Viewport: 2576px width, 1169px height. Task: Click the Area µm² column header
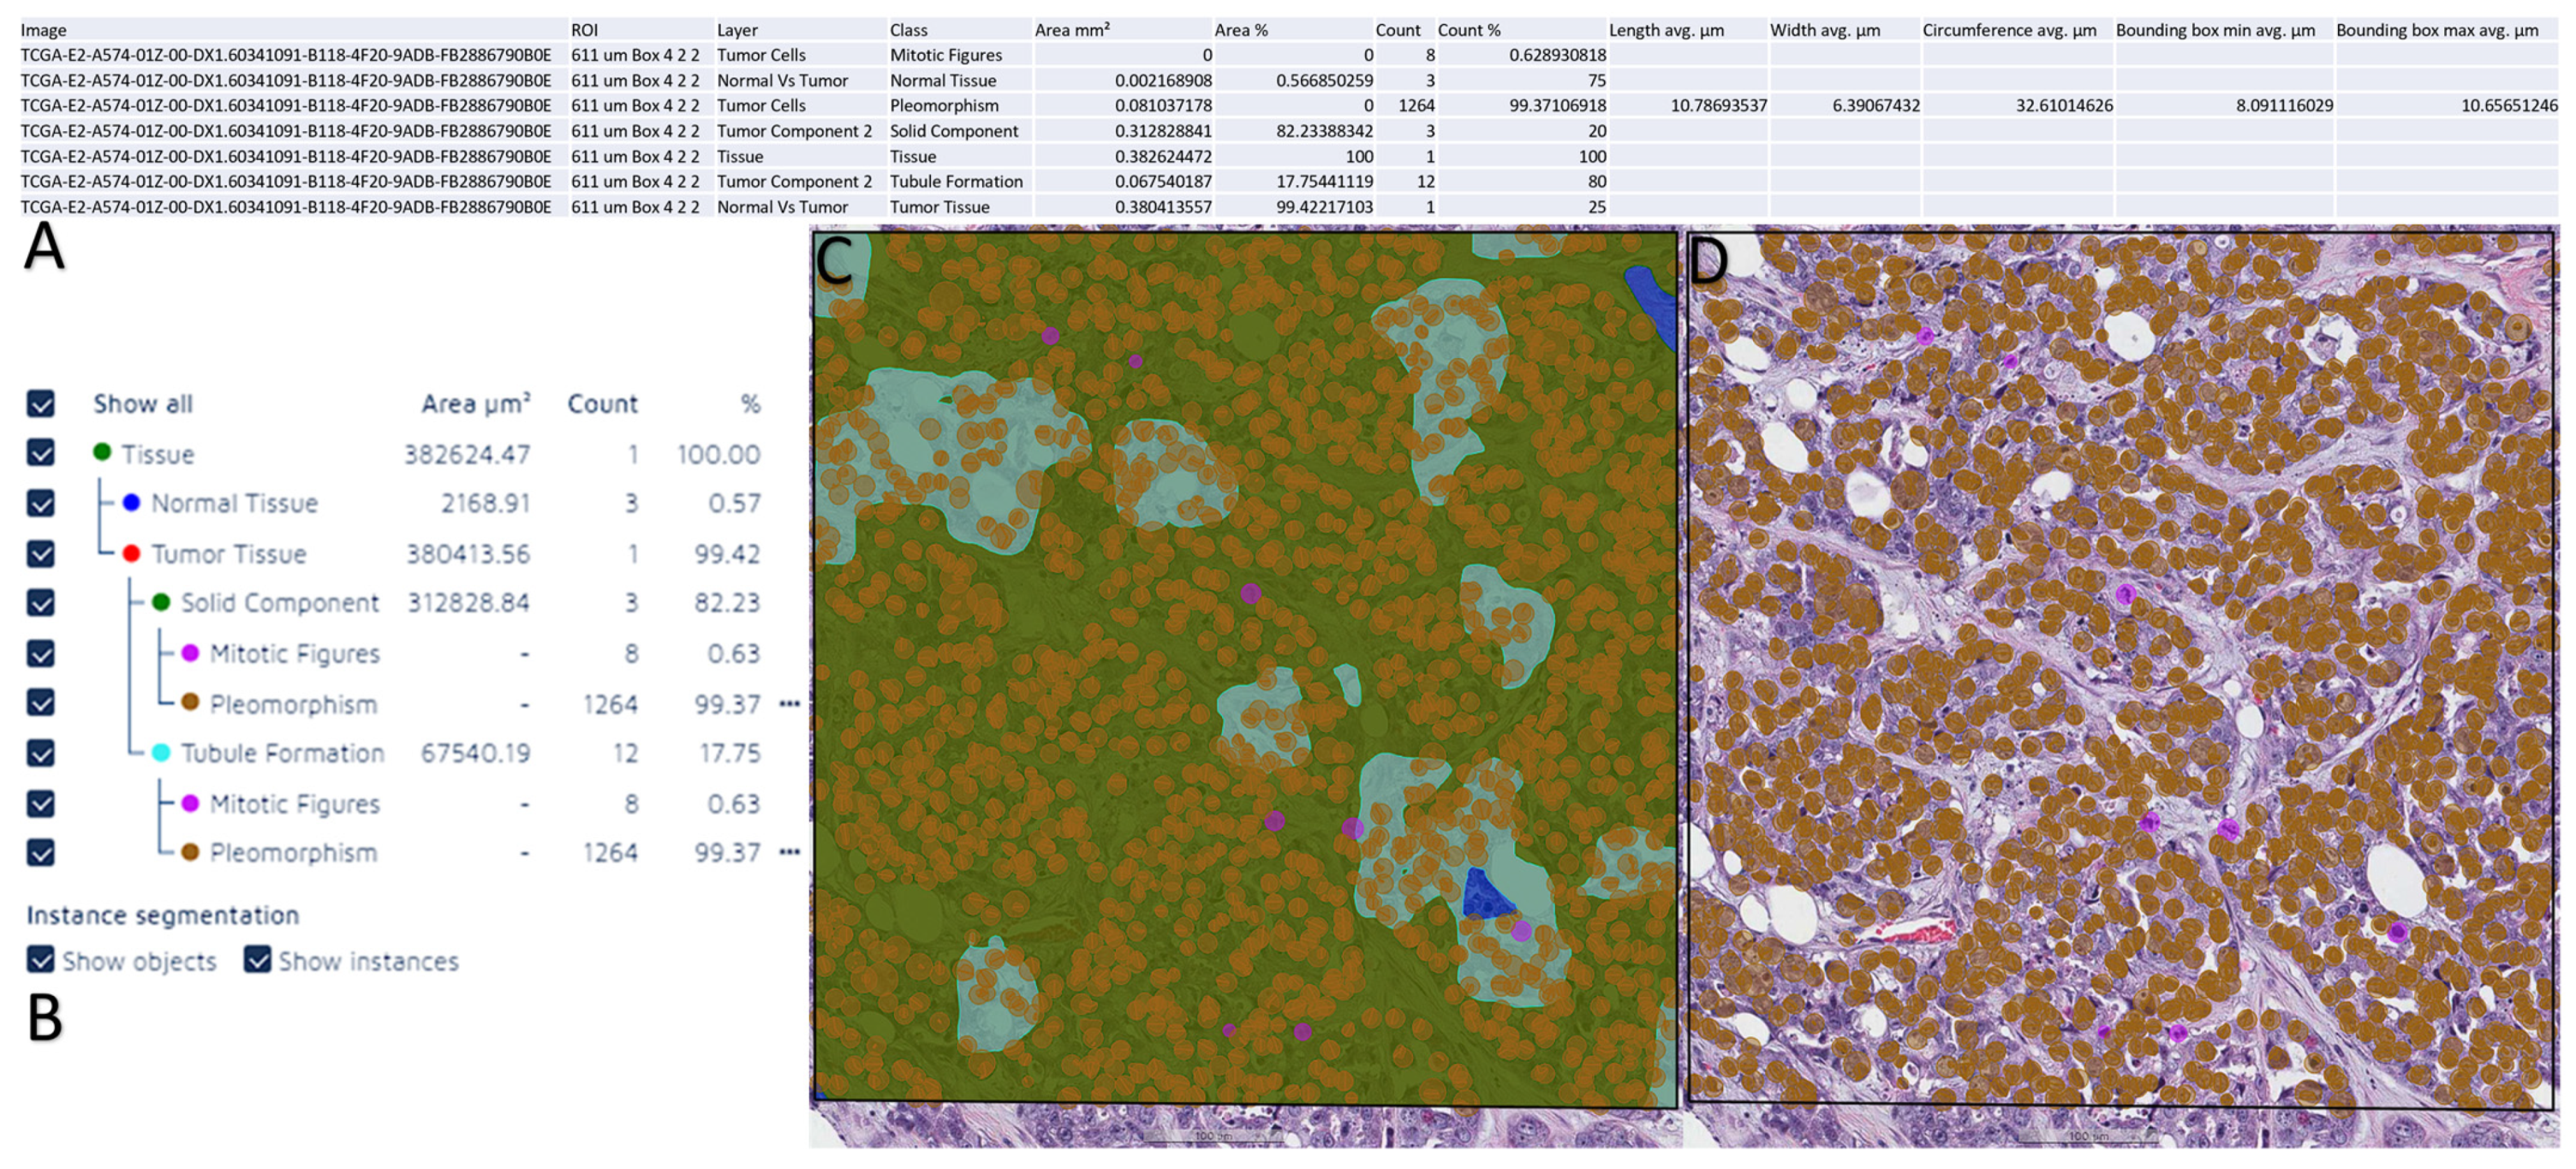pyautogui.click(x=475, y=404)
